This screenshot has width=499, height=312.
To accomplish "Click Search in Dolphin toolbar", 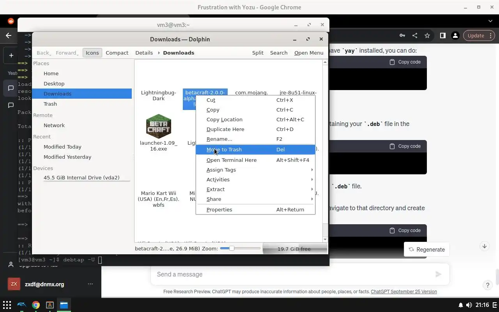I will (279, 53).
